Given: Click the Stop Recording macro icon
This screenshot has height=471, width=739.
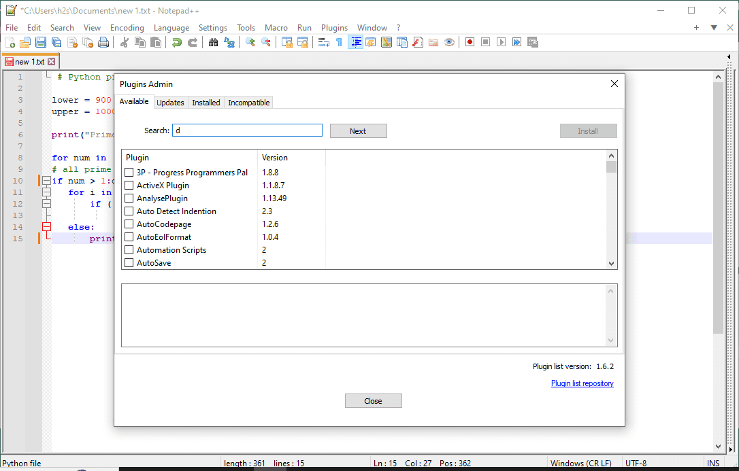Looking at the screenshot, I should [485, 42].
